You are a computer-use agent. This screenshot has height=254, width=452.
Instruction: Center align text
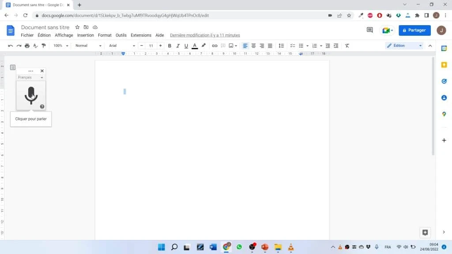pyautogui.click(x=254, y=46)
